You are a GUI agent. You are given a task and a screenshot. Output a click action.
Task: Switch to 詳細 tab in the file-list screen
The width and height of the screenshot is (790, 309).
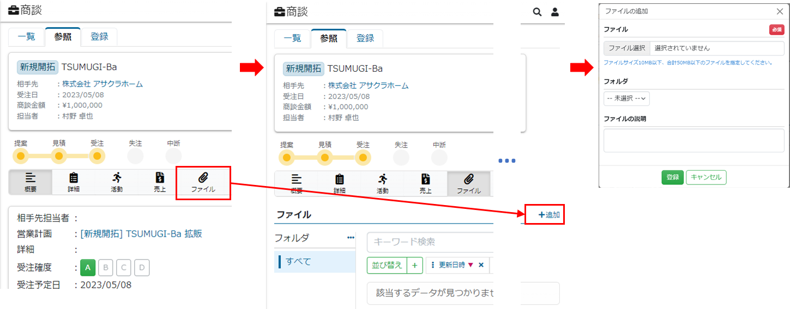coord(339,184)
